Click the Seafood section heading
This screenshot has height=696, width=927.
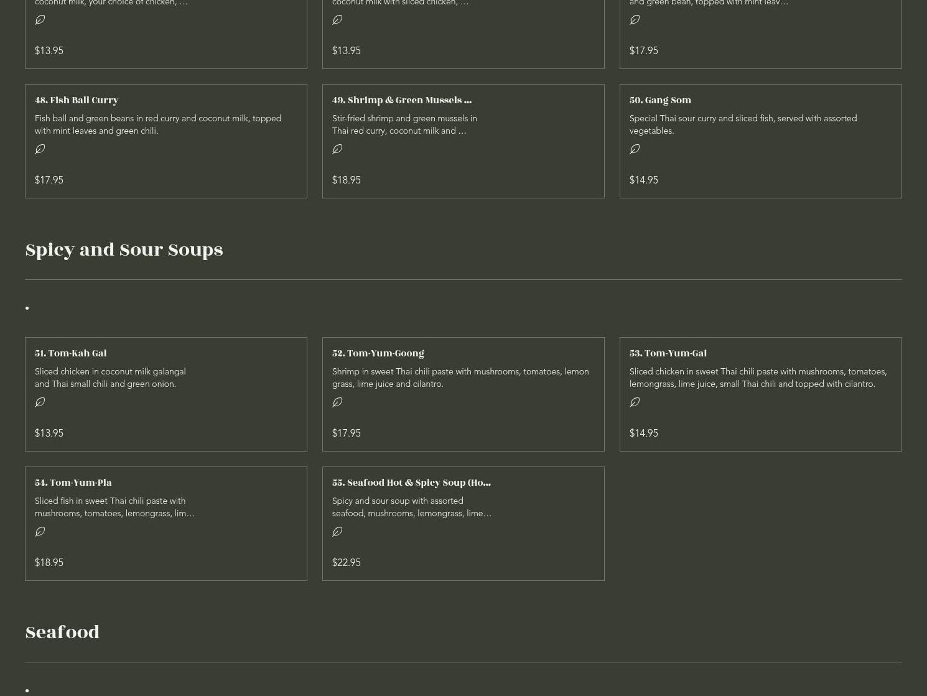(62, 632)
